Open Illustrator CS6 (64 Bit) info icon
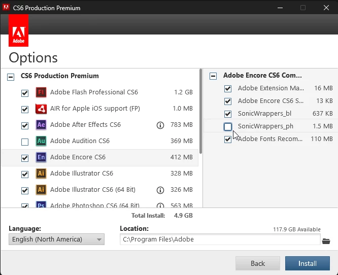Viewport: 338px width, 275px height. (160, 190)
